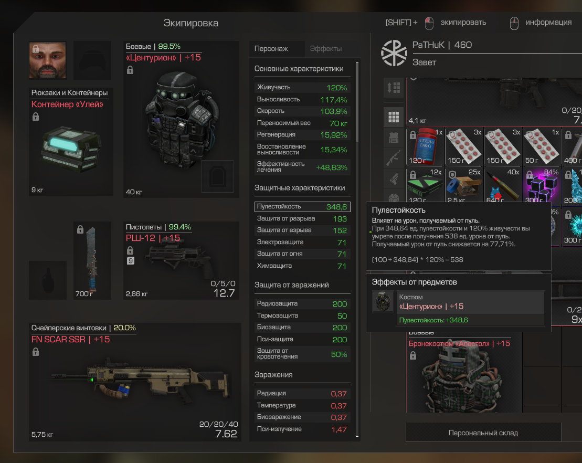Click the faction emblem next to PaTHuK
The width and height of the screenshot is (582, 463).
(x=394, y=53)
